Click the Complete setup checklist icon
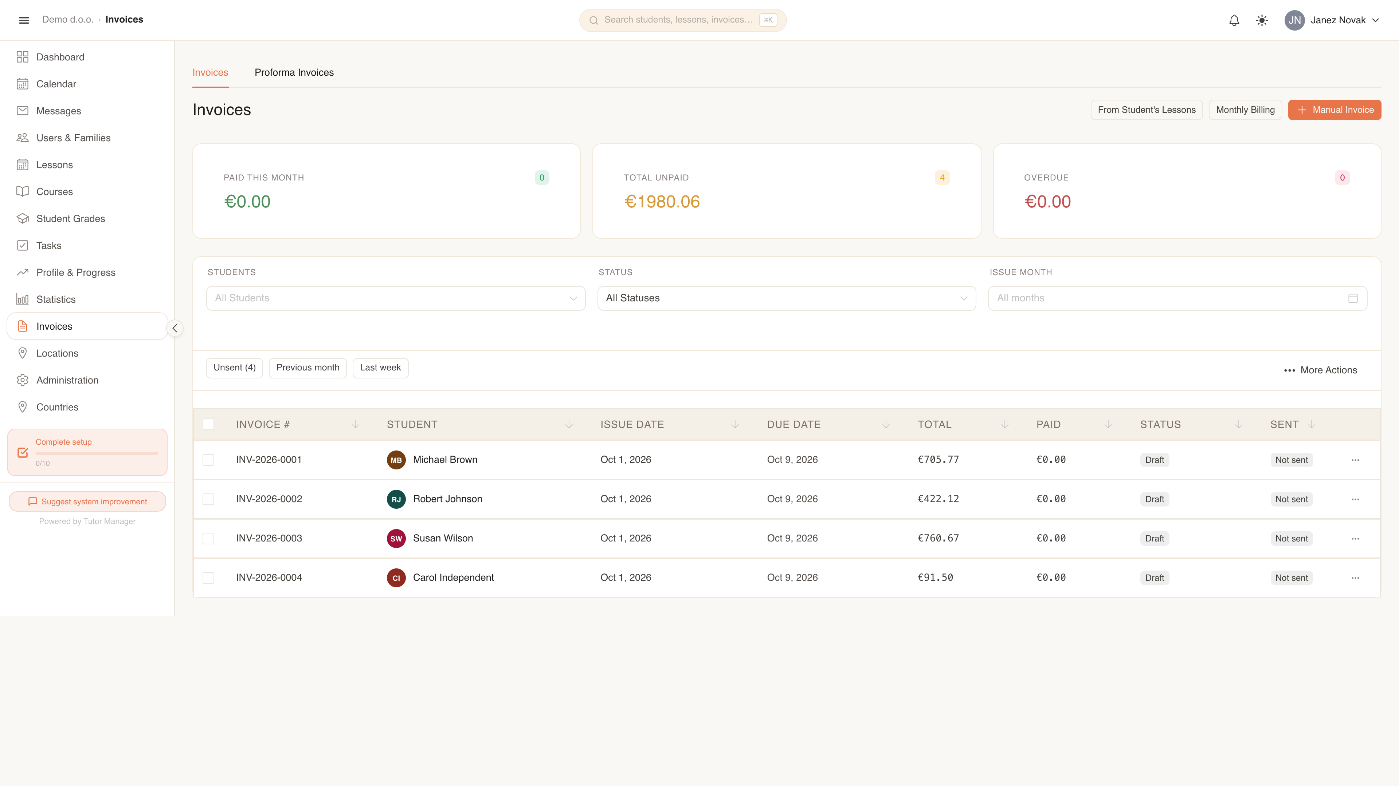This screenshot has width=1399, height=786. click(22, 452)
